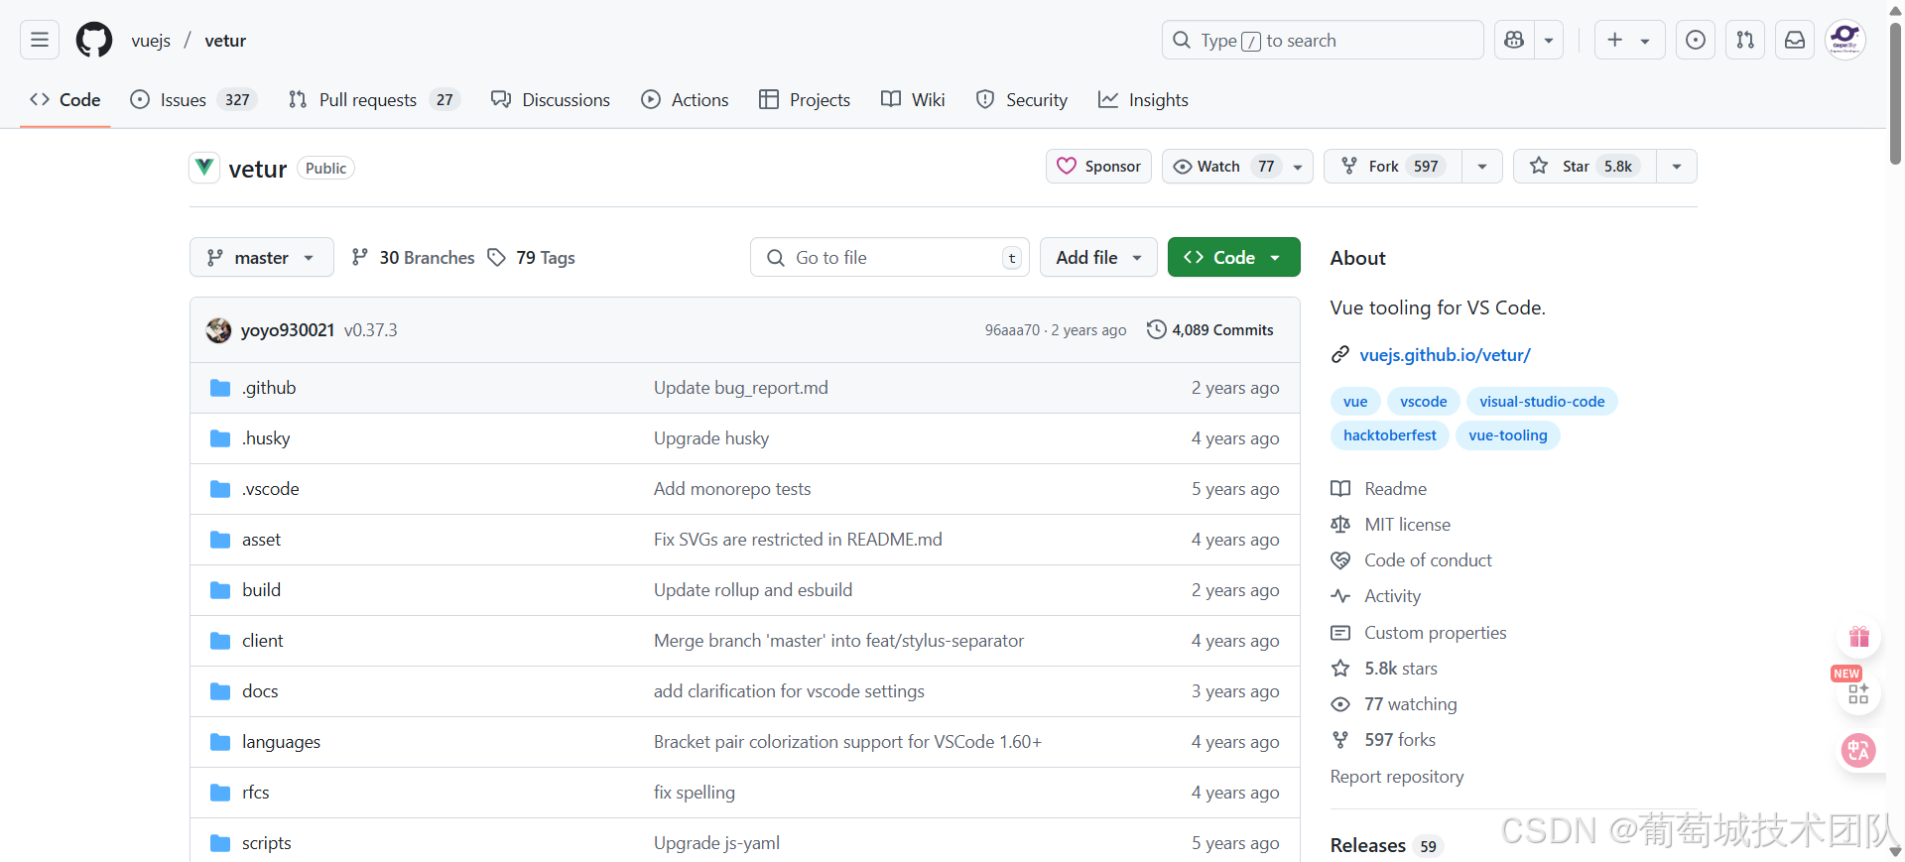Expand the Add file dropdown
Image resolution: width=1905 pixels, height=862 pixels.
(1098, 257)
